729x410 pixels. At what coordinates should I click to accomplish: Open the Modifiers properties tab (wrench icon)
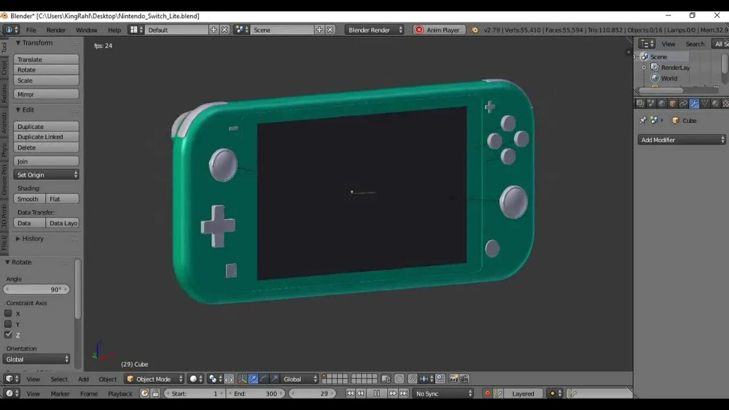694,104
